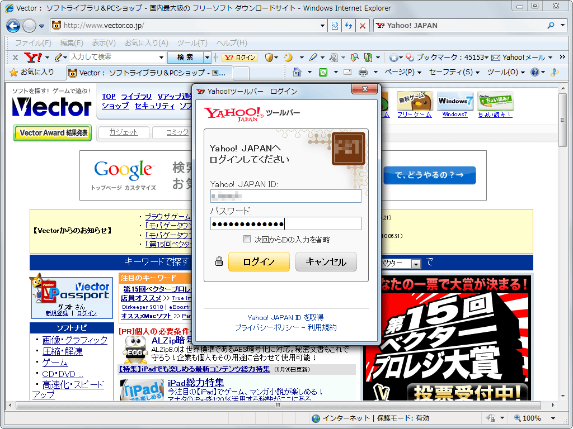Image resolution: width=573 pixels, height=429 pixels.
Task: Click the compatibility view icon in address bar
Action: point(335,26)
